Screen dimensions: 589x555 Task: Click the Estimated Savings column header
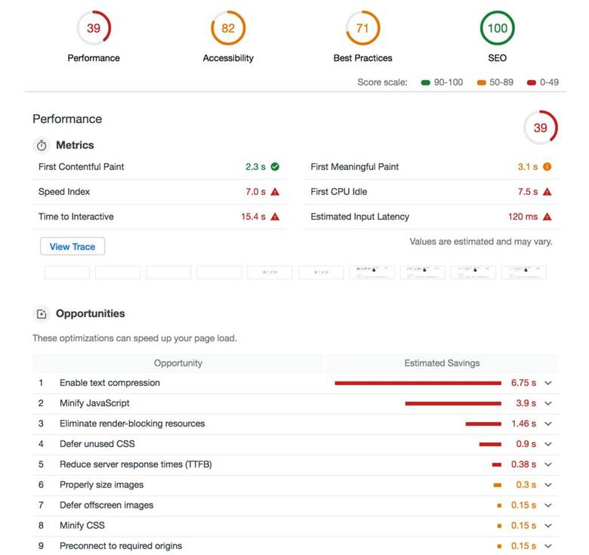[442, 363]
